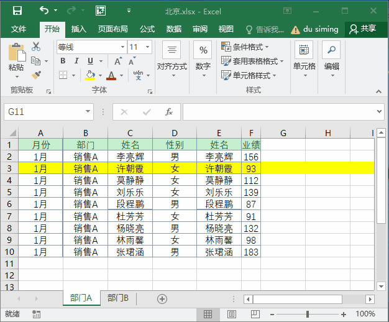Switch to the 插入 ribbon tab

(x=79, y=29)
